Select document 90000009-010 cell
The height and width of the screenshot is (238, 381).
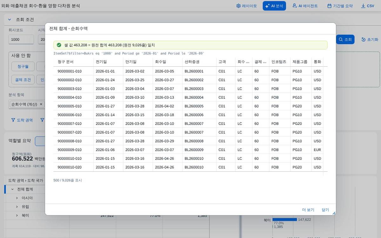[73, 150]
